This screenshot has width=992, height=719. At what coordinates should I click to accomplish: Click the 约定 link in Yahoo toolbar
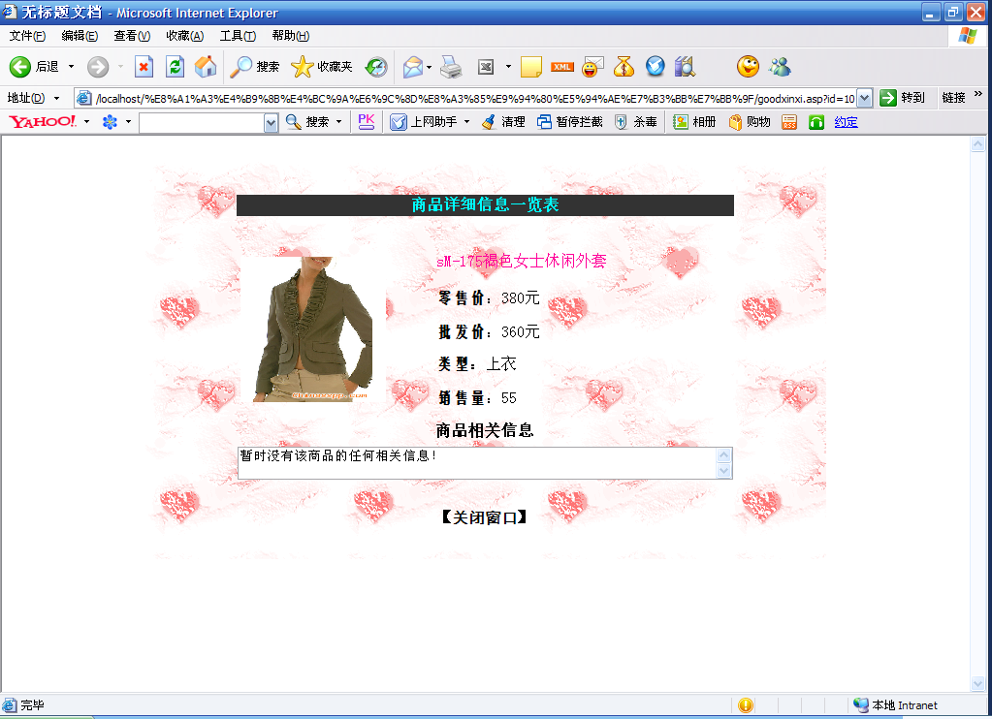[x=846, y=122]
